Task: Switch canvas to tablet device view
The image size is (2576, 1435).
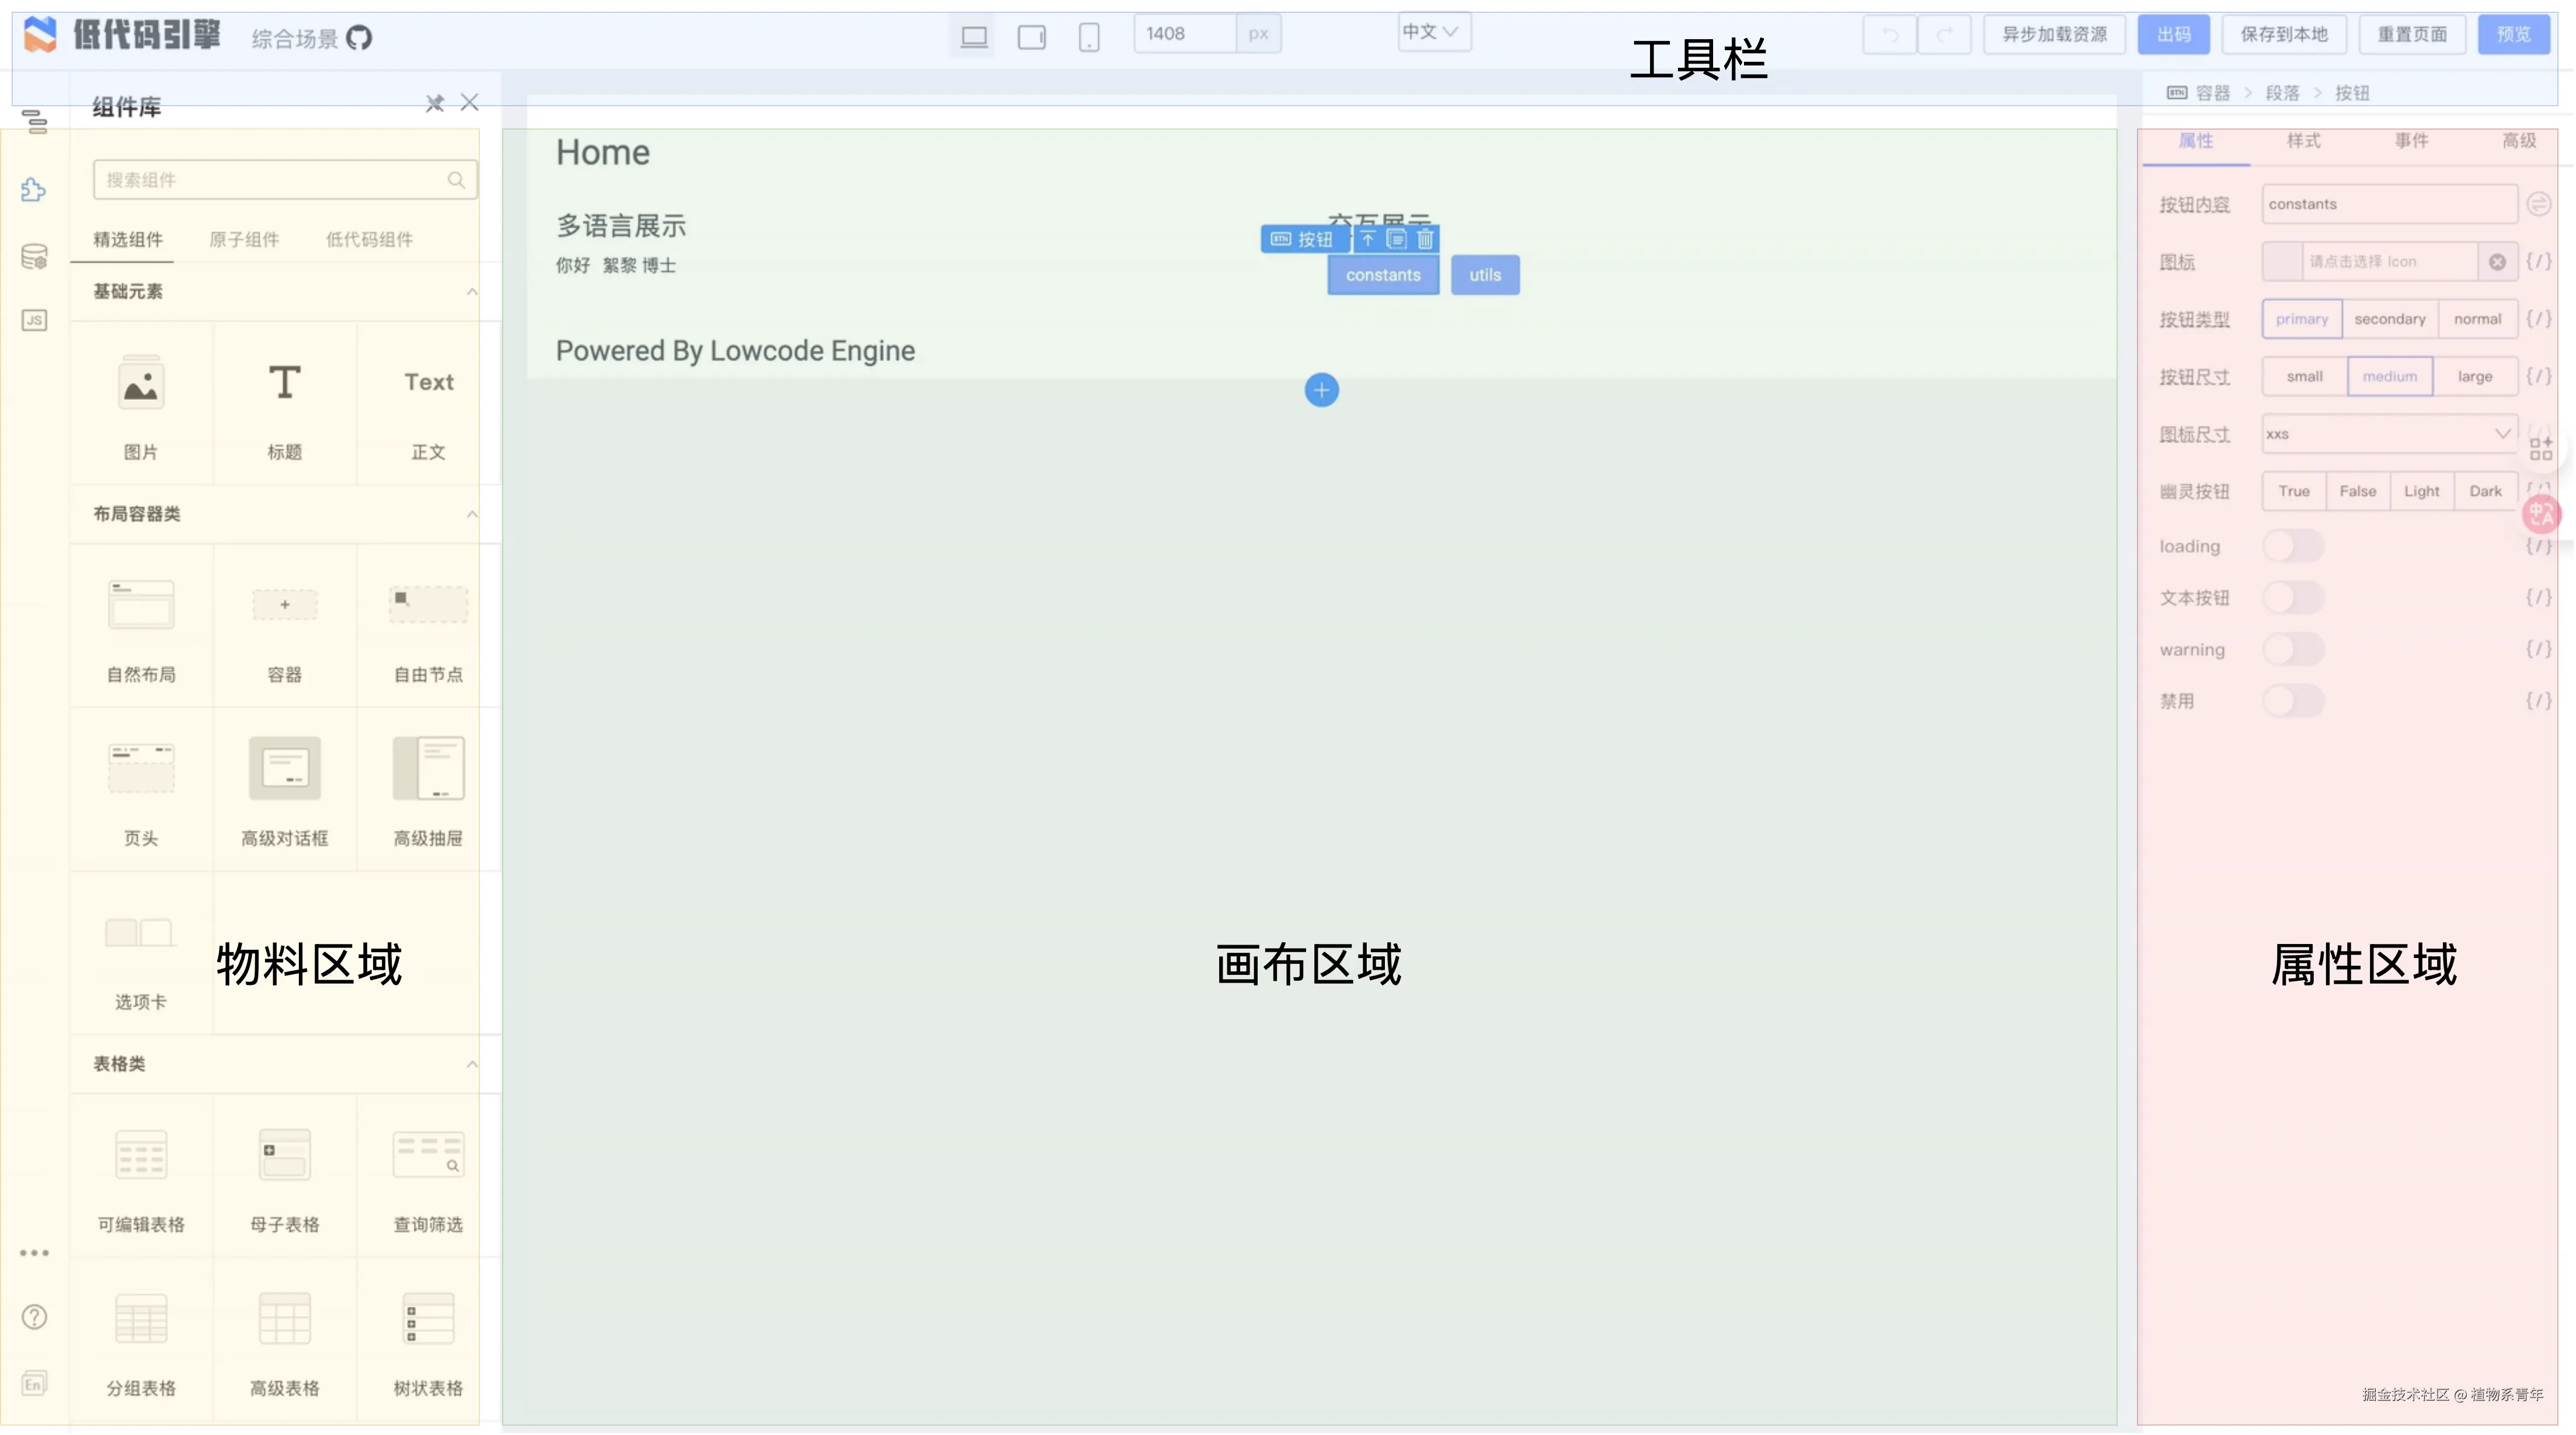Action: pos(1031,38)
